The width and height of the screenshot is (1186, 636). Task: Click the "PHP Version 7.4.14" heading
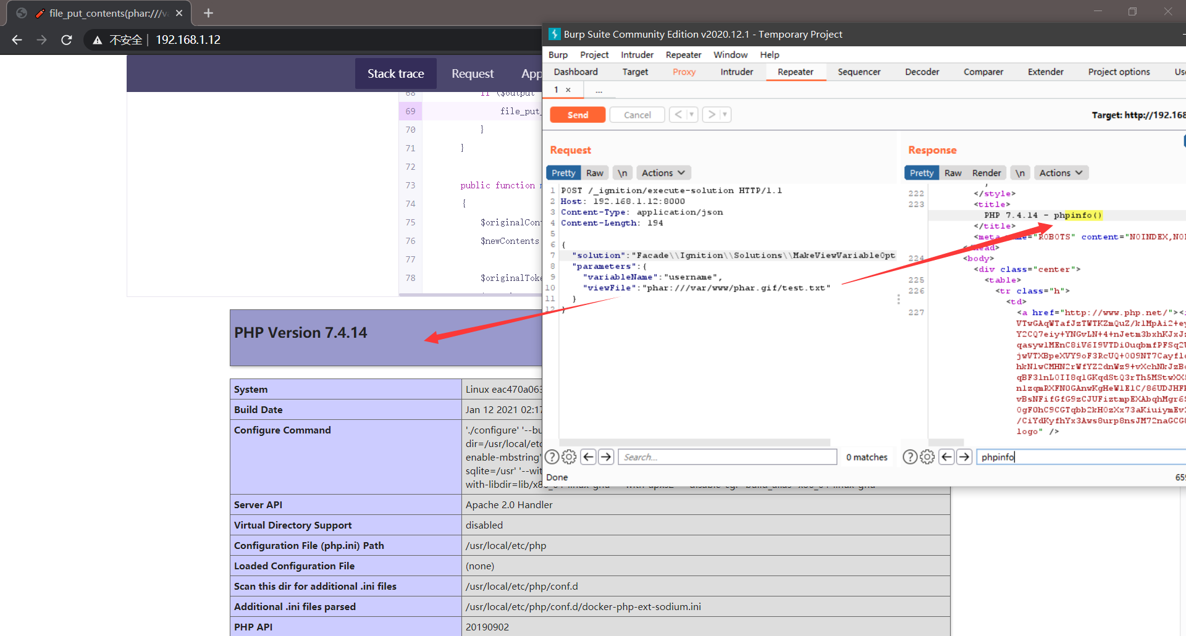pos(300,333)
